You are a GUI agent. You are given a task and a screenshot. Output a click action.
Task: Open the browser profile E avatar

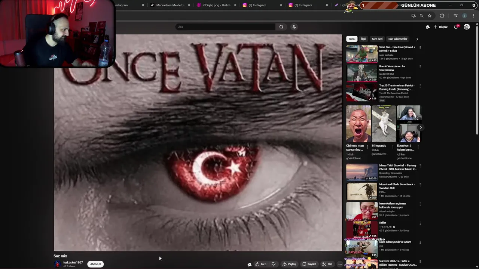(x=464, y=16)
